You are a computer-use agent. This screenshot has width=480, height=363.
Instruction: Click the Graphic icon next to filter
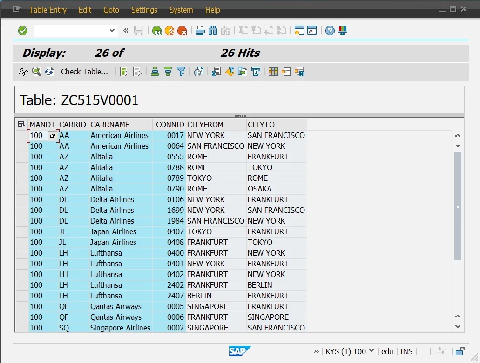(199, 72)
